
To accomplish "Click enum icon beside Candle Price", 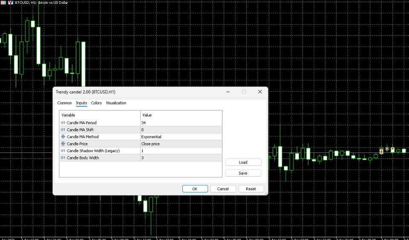I will point(63,144).
